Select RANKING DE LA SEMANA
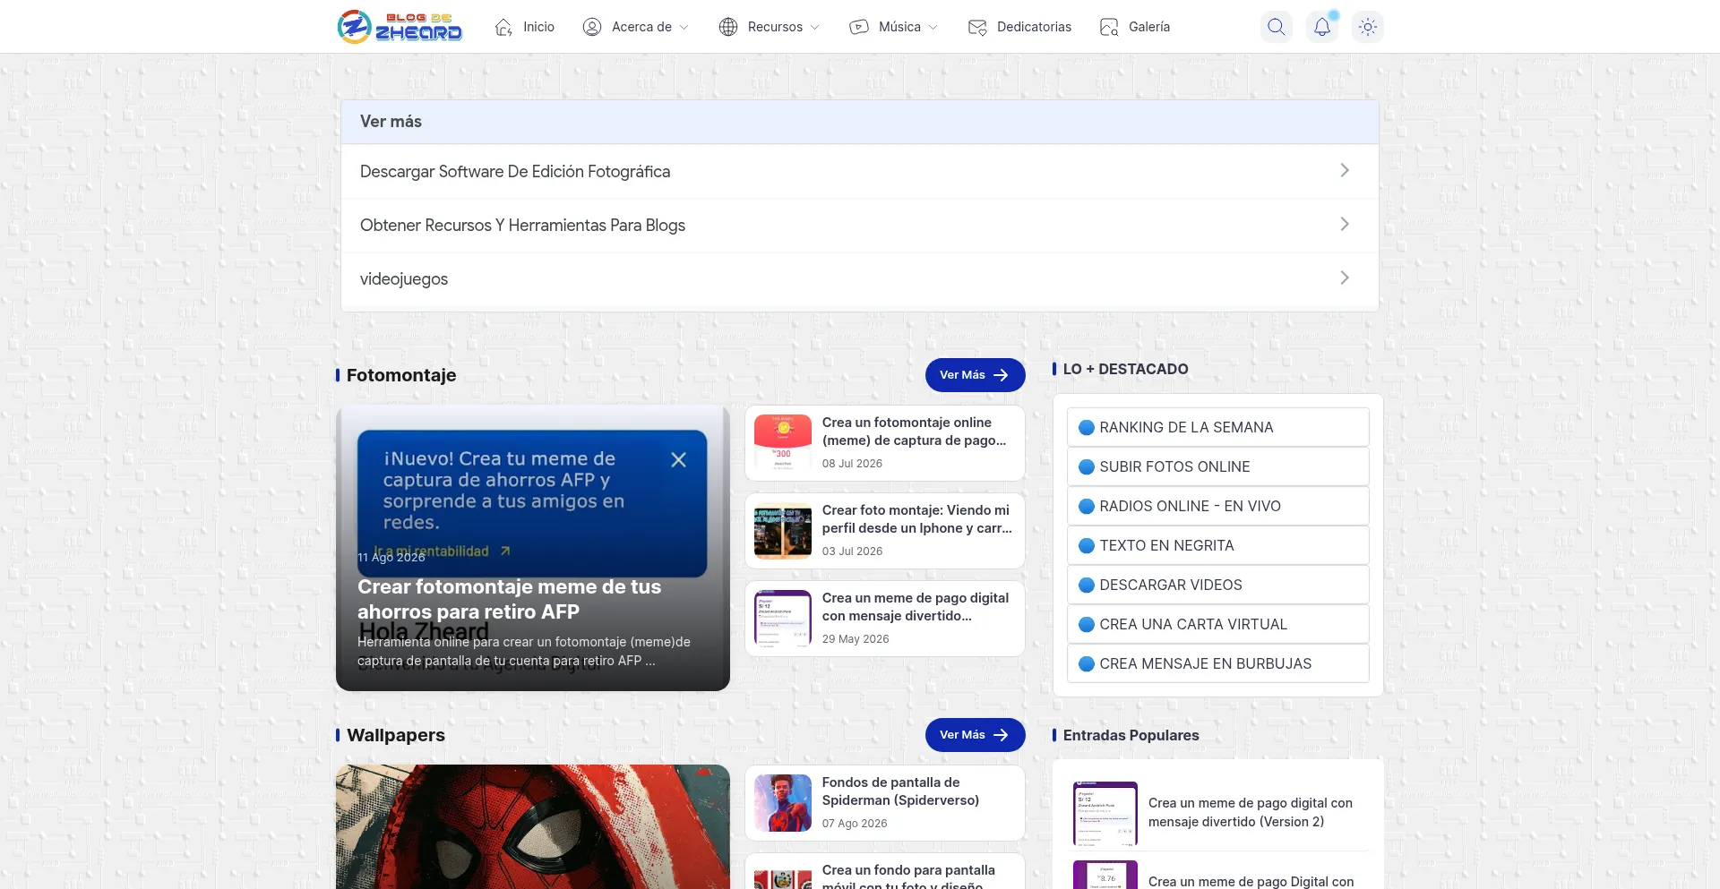This screenshot has height=889, width=1720. [1217, 427]
